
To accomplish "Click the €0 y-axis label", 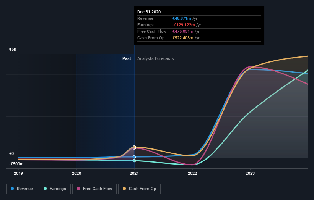I will tap(11, 153).
